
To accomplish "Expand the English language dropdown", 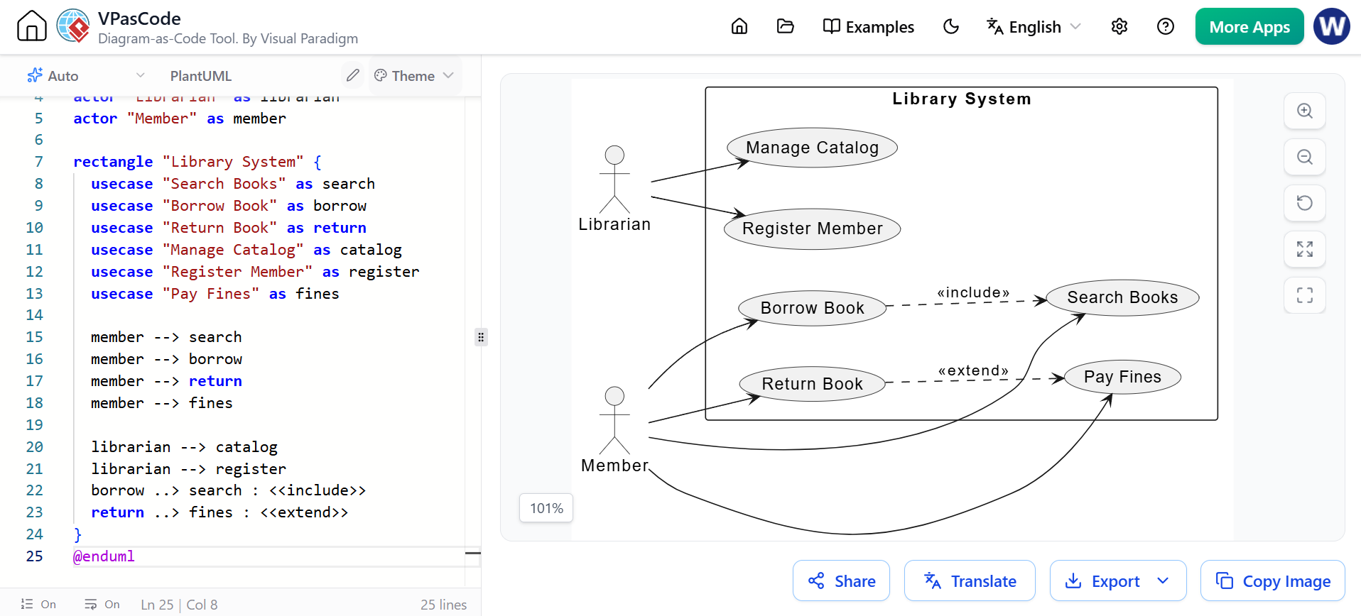I will [x=1034, y=26].
